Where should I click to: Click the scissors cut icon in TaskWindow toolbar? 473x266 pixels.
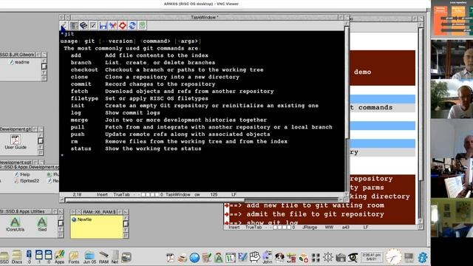pos(113,26)
